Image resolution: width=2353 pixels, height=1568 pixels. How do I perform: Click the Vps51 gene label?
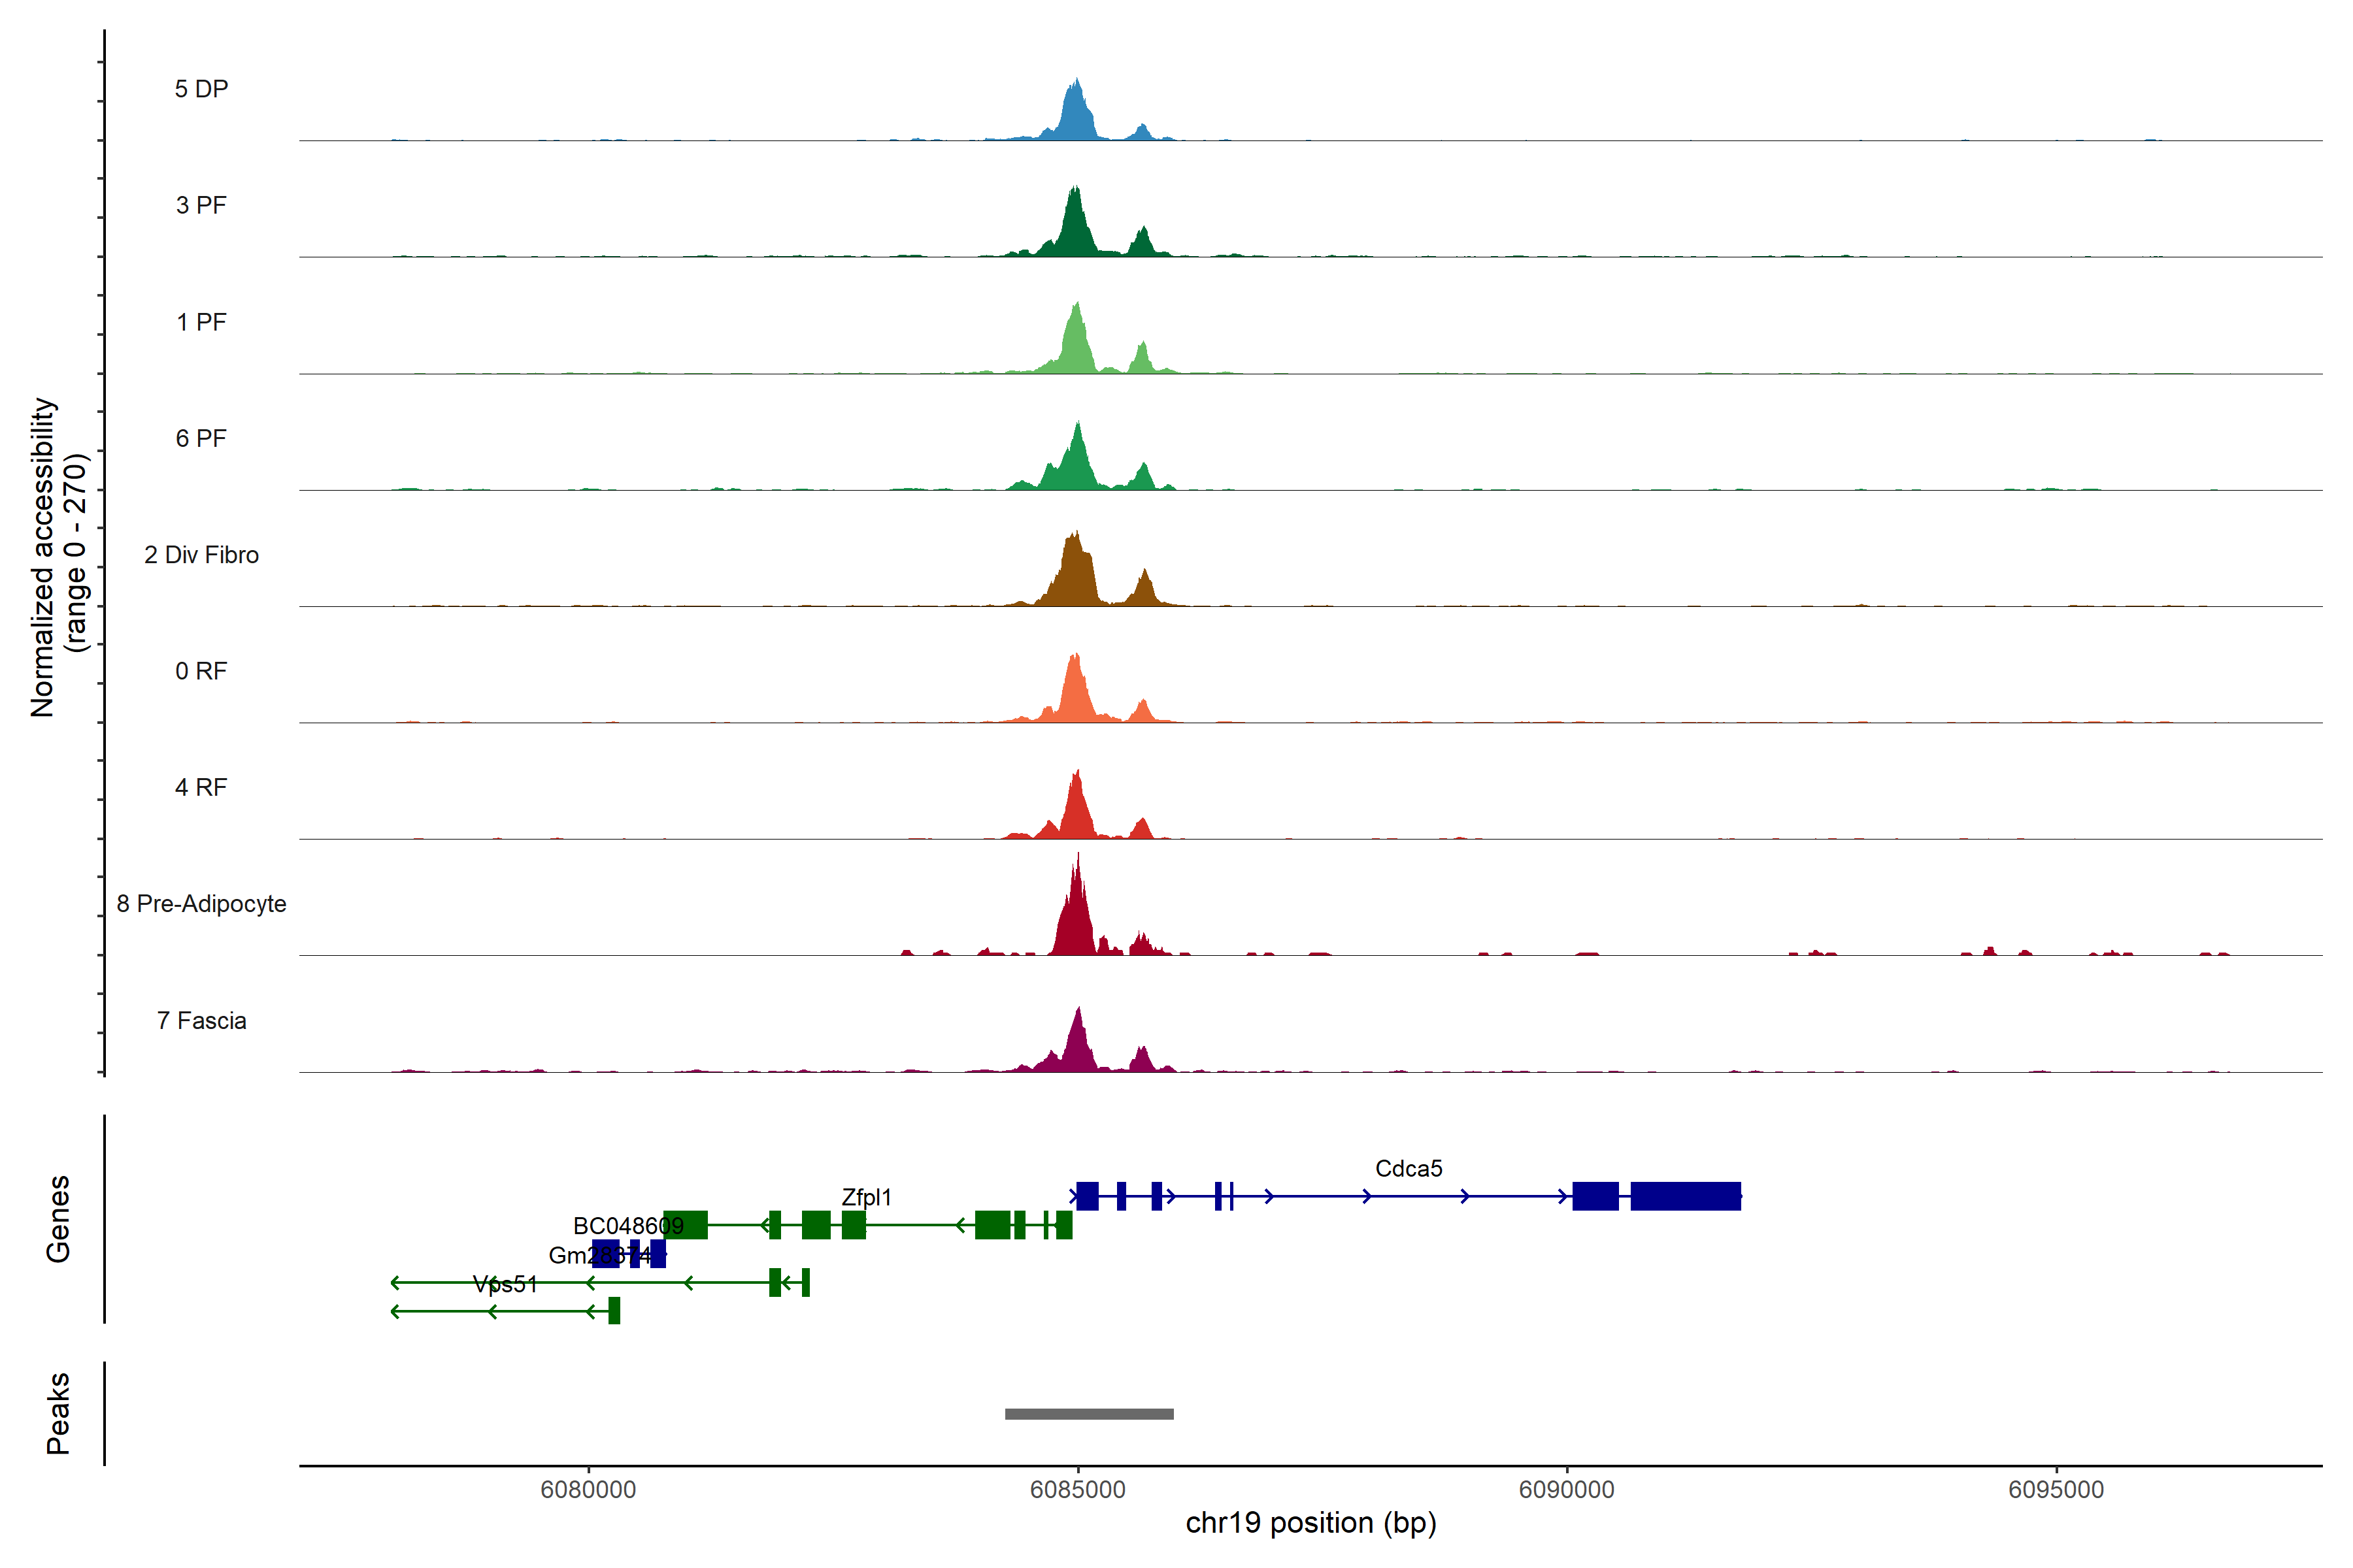(505, 1284)
